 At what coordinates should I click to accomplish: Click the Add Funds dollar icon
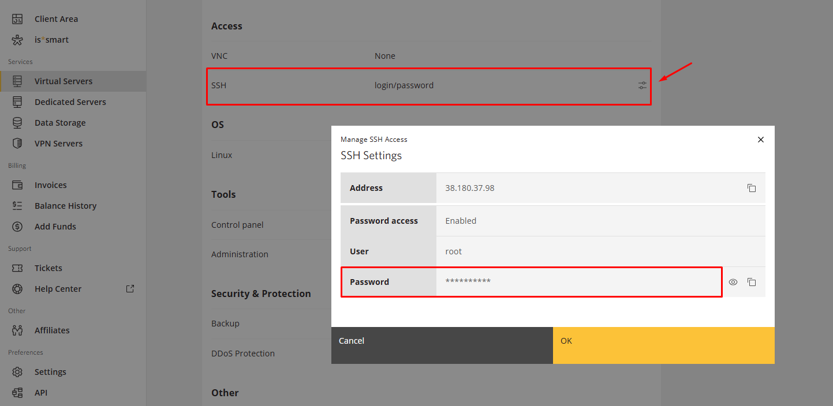[17, 227]
